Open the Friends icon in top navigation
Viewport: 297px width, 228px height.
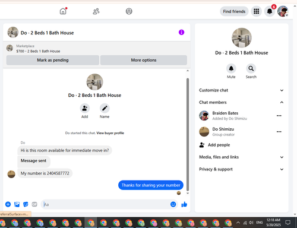[96, 11]
